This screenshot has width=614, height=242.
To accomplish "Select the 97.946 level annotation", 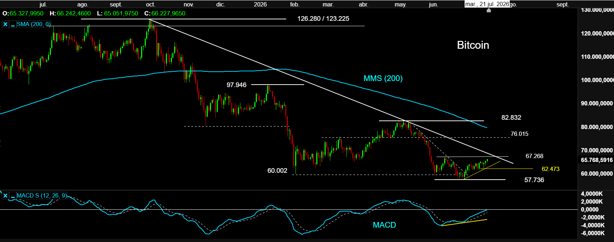I will pos(236,85).
